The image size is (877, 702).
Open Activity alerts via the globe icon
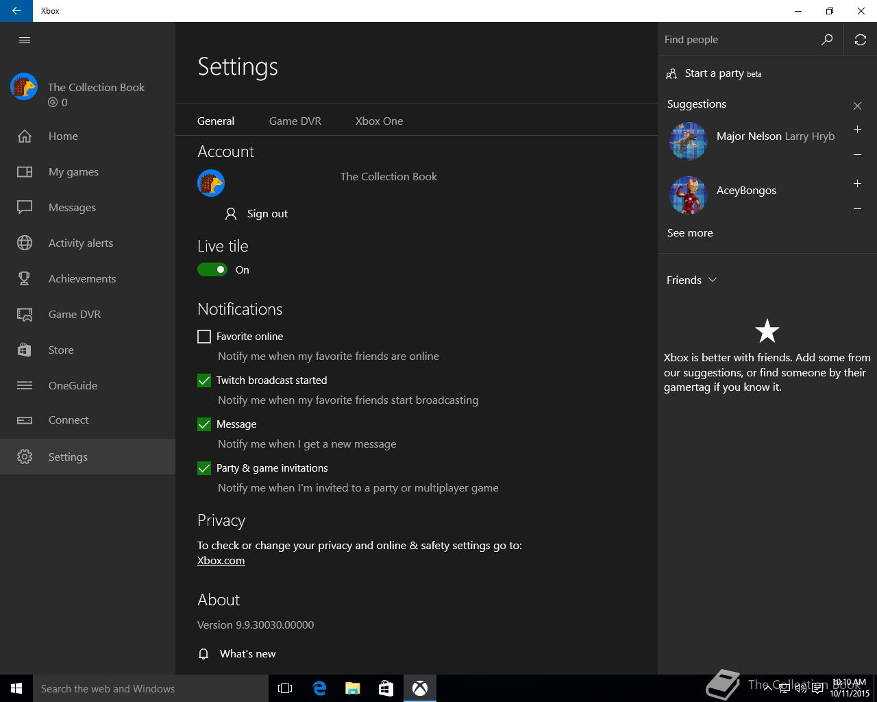point(25,243)
